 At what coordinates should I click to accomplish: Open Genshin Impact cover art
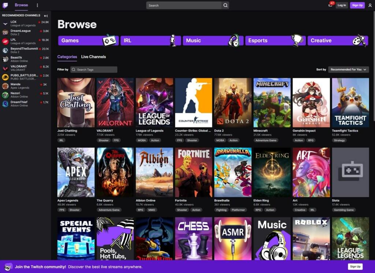(x=311, y=103)
